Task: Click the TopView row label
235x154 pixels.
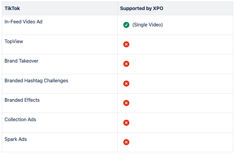Action: 14,41
